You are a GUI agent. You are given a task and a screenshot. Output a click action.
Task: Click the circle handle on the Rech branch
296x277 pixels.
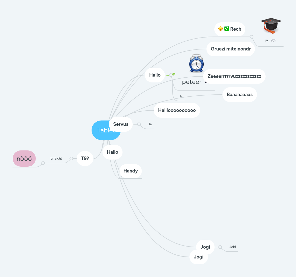251,37
